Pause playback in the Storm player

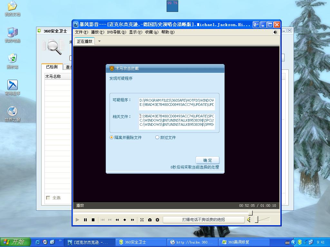tap(85, 220)
